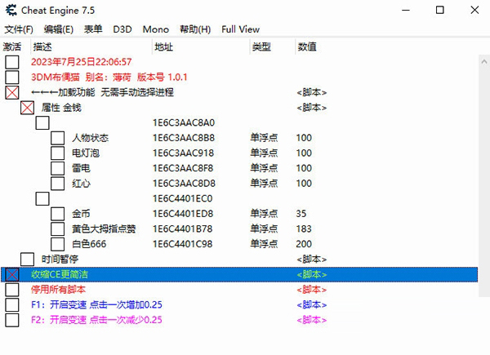
Task: Open the 帮助(H) menu
Action: (195, 29)
